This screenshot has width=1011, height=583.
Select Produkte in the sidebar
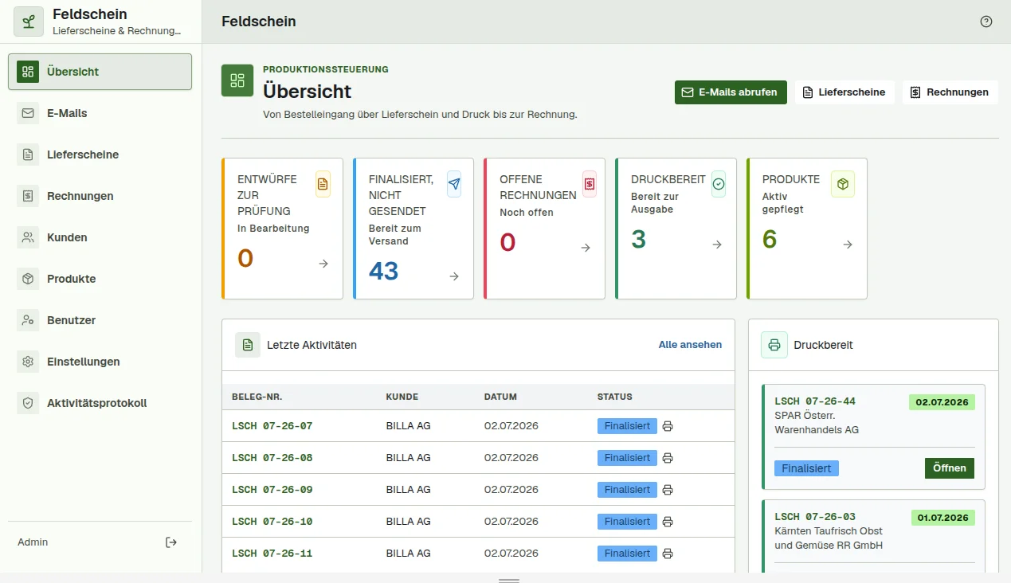(x=100, y=279)
